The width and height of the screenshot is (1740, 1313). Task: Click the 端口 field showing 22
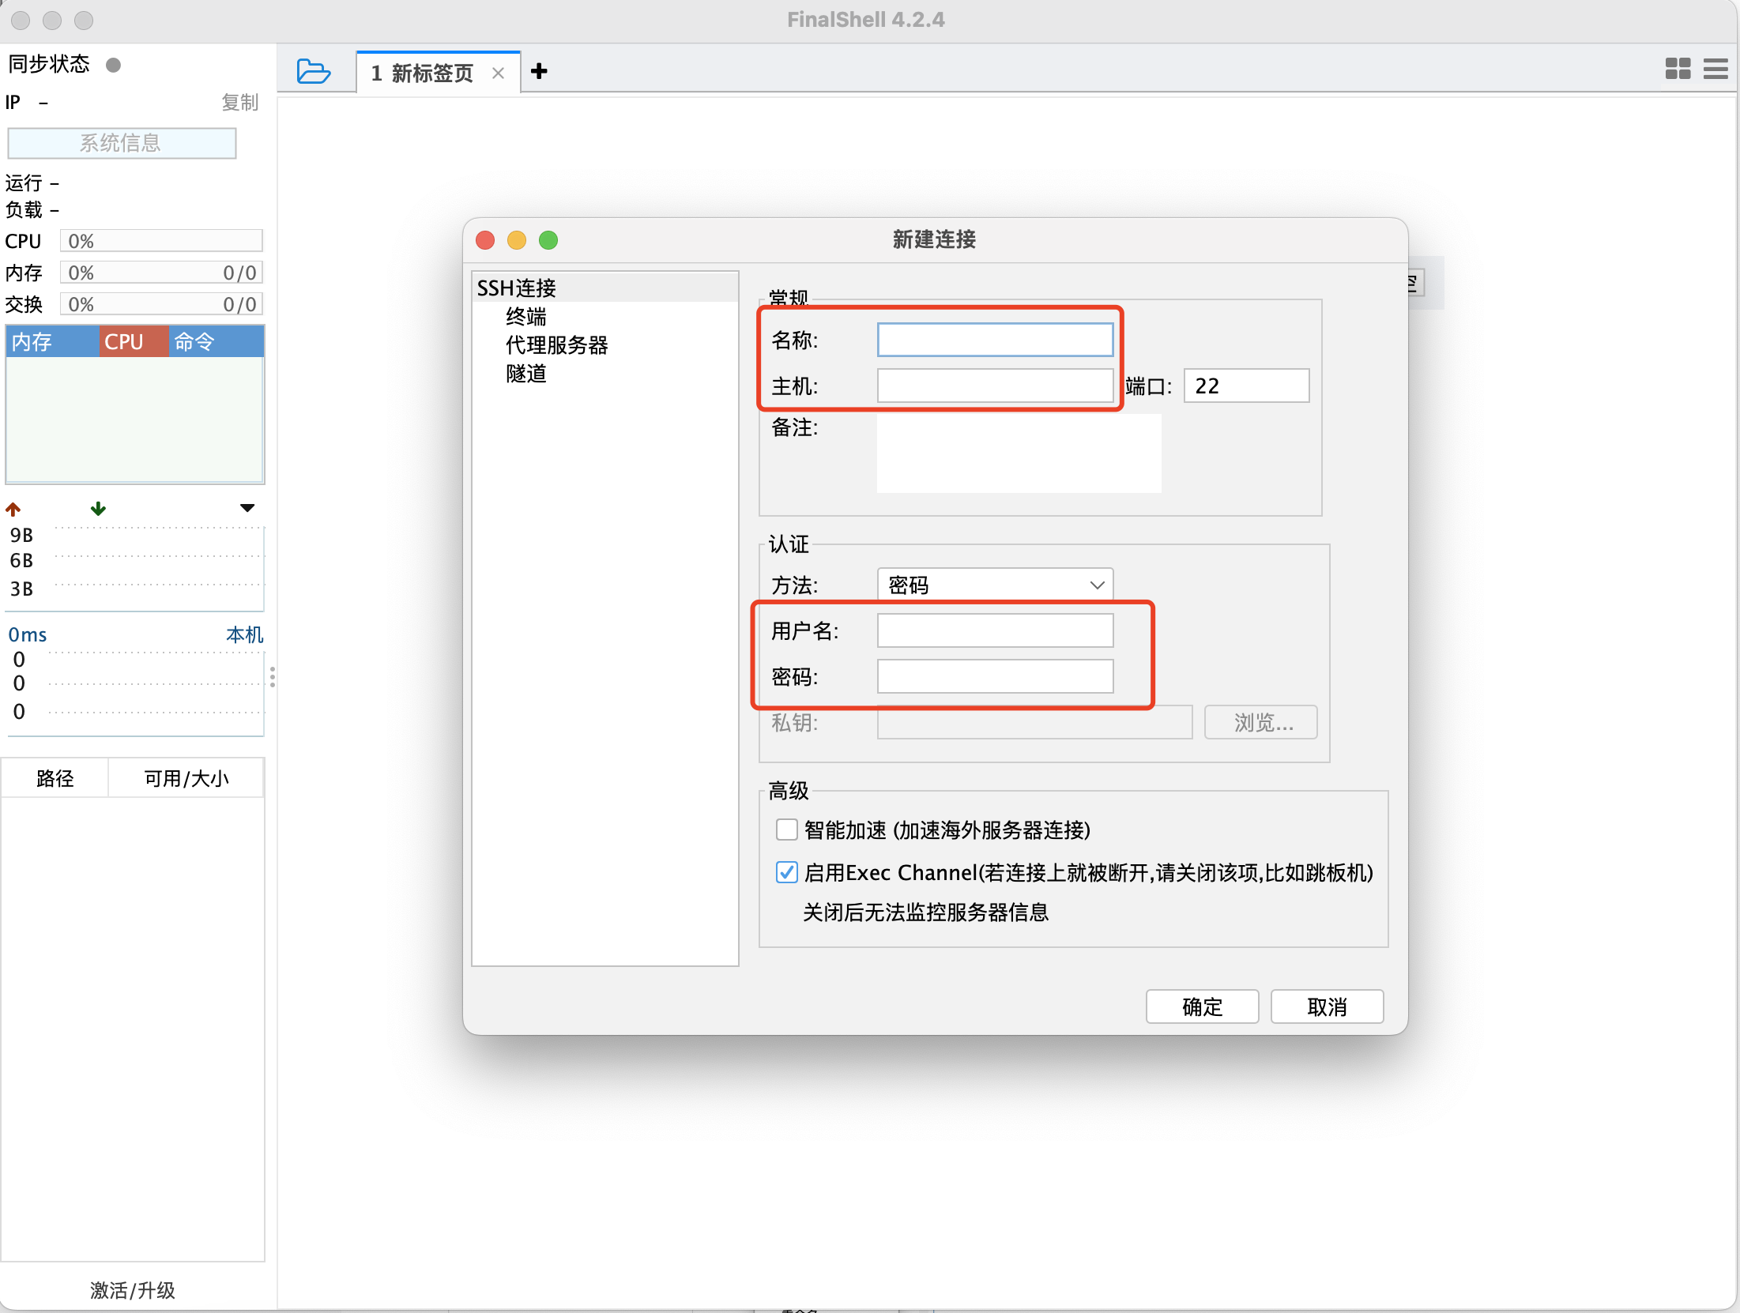pyautogui.click(x=1246, y=386)
